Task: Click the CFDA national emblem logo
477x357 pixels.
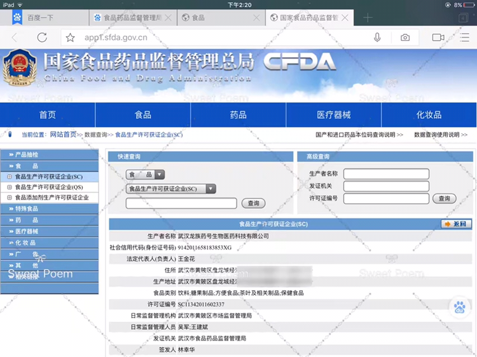Action: tap(20, 68)
